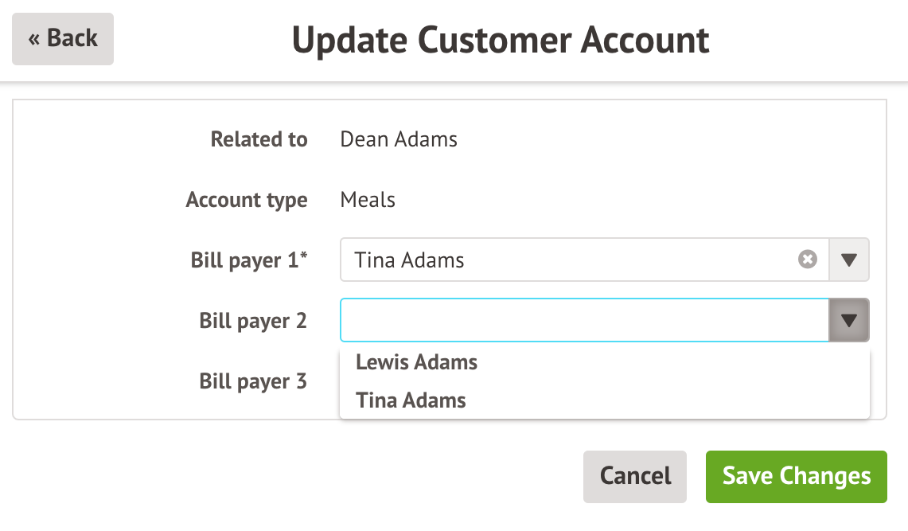
Task: Click the asterisk beside Bill payer 1
Action: tap(303, 256)
